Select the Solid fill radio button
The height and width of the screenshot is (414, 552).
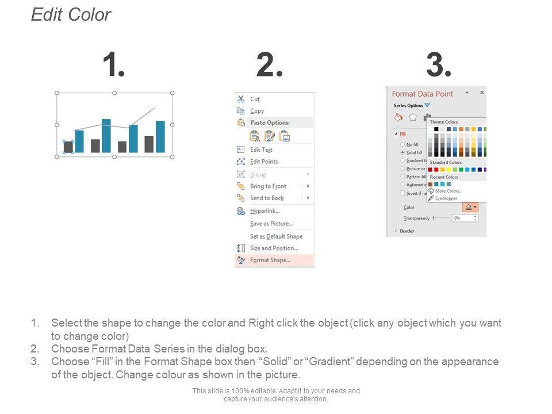pyautogui.click(x=402, y=152)
